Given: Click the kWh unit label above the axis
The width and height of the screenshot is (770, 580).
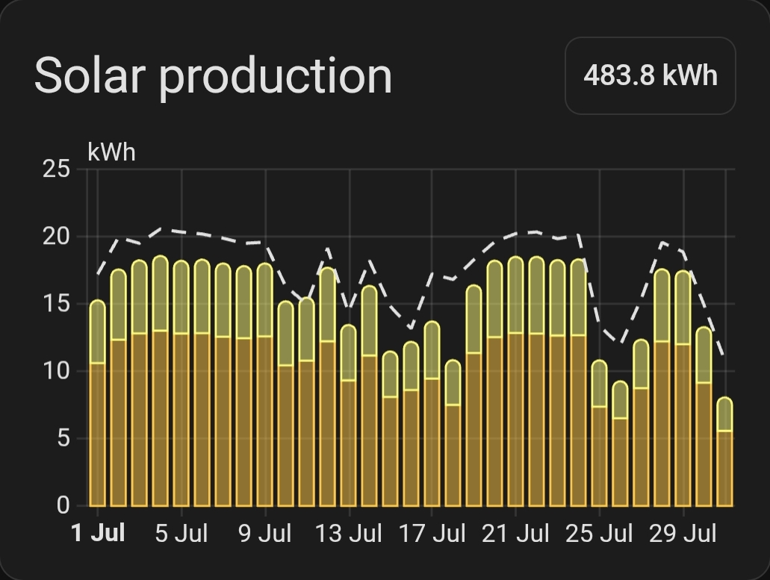Looking at the screenshot, I should pos(111,152).
